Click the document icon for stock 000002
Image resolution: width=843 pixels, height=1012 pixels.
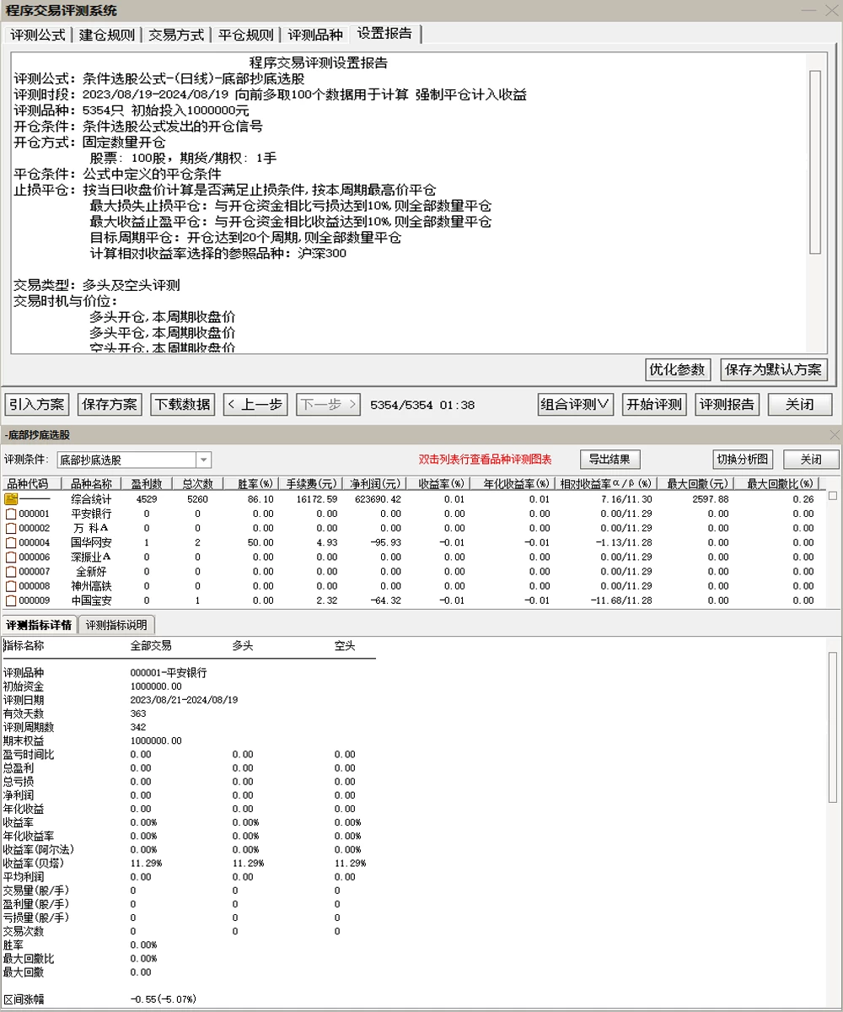[x=11, y=528]
